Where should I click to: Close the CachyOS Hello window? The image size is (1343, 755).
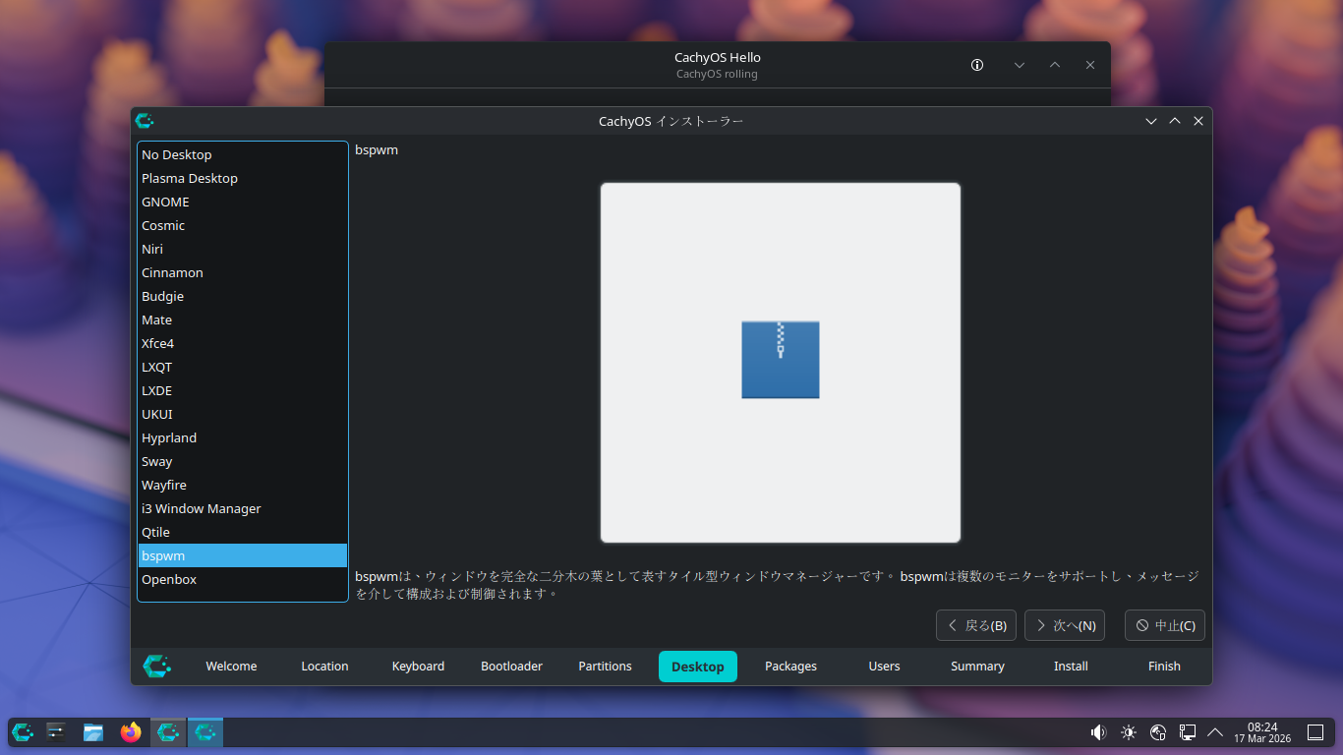coord(1090,65)
